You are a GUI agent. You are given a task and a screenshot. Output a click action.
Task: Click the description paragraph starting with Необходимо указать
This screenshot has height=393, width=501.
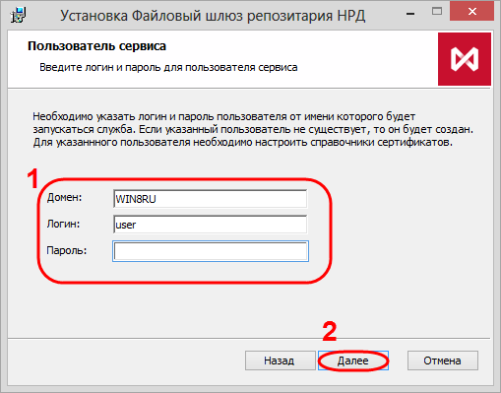253,129
